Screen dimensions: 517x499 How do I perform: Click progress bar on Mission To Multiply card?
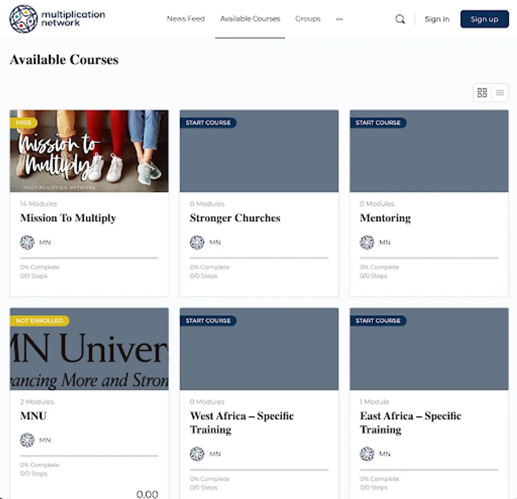pos(89,258)
